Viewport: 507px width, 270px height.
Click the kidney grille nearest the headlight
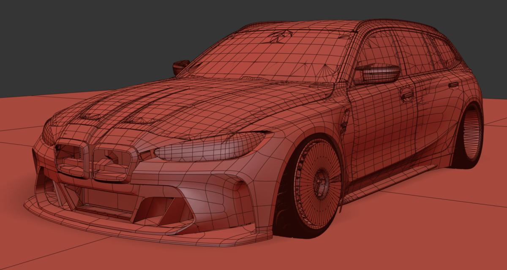[x=113, y=162]
